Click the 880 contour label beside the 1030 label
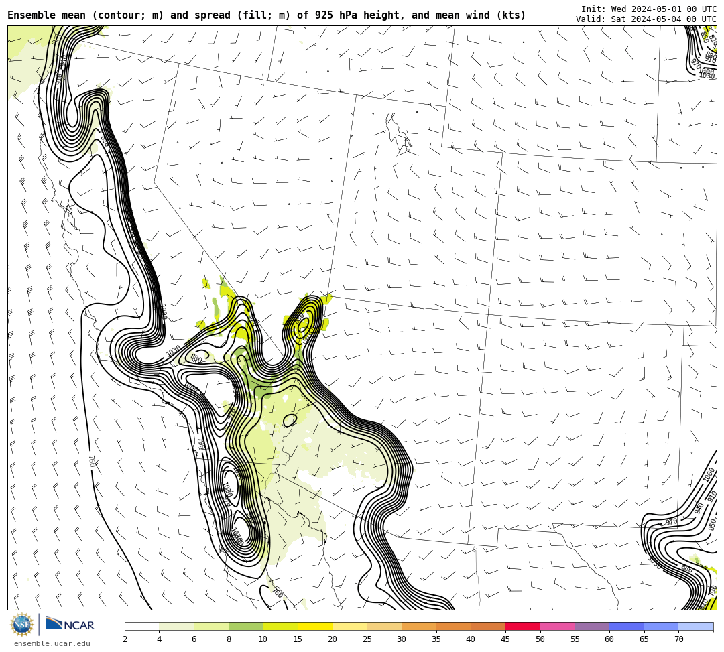Image resolution: width=724 pixels, height=652 pixels. [x=196, y=358]
